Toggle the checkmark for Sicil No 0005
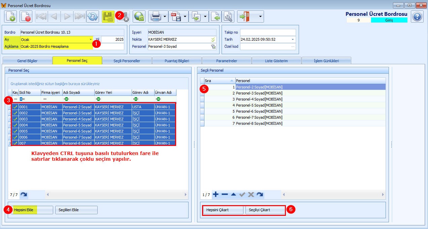Viewport: 428px width, 229px height. [15, 131]
